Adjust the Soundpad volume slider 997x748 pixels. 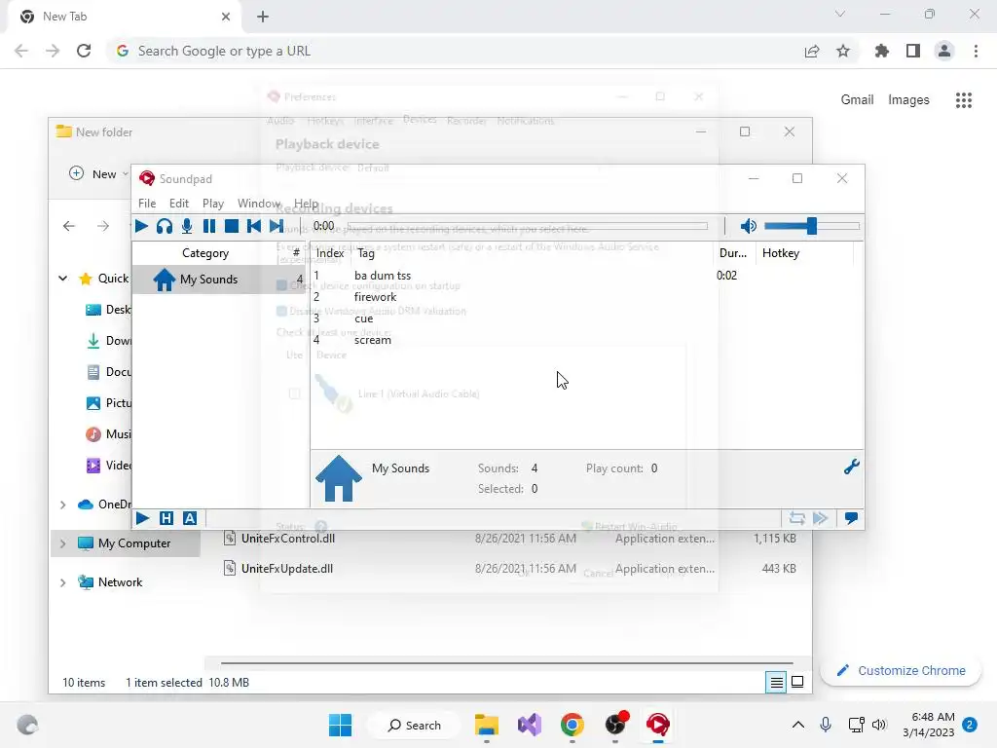point(811,226)
